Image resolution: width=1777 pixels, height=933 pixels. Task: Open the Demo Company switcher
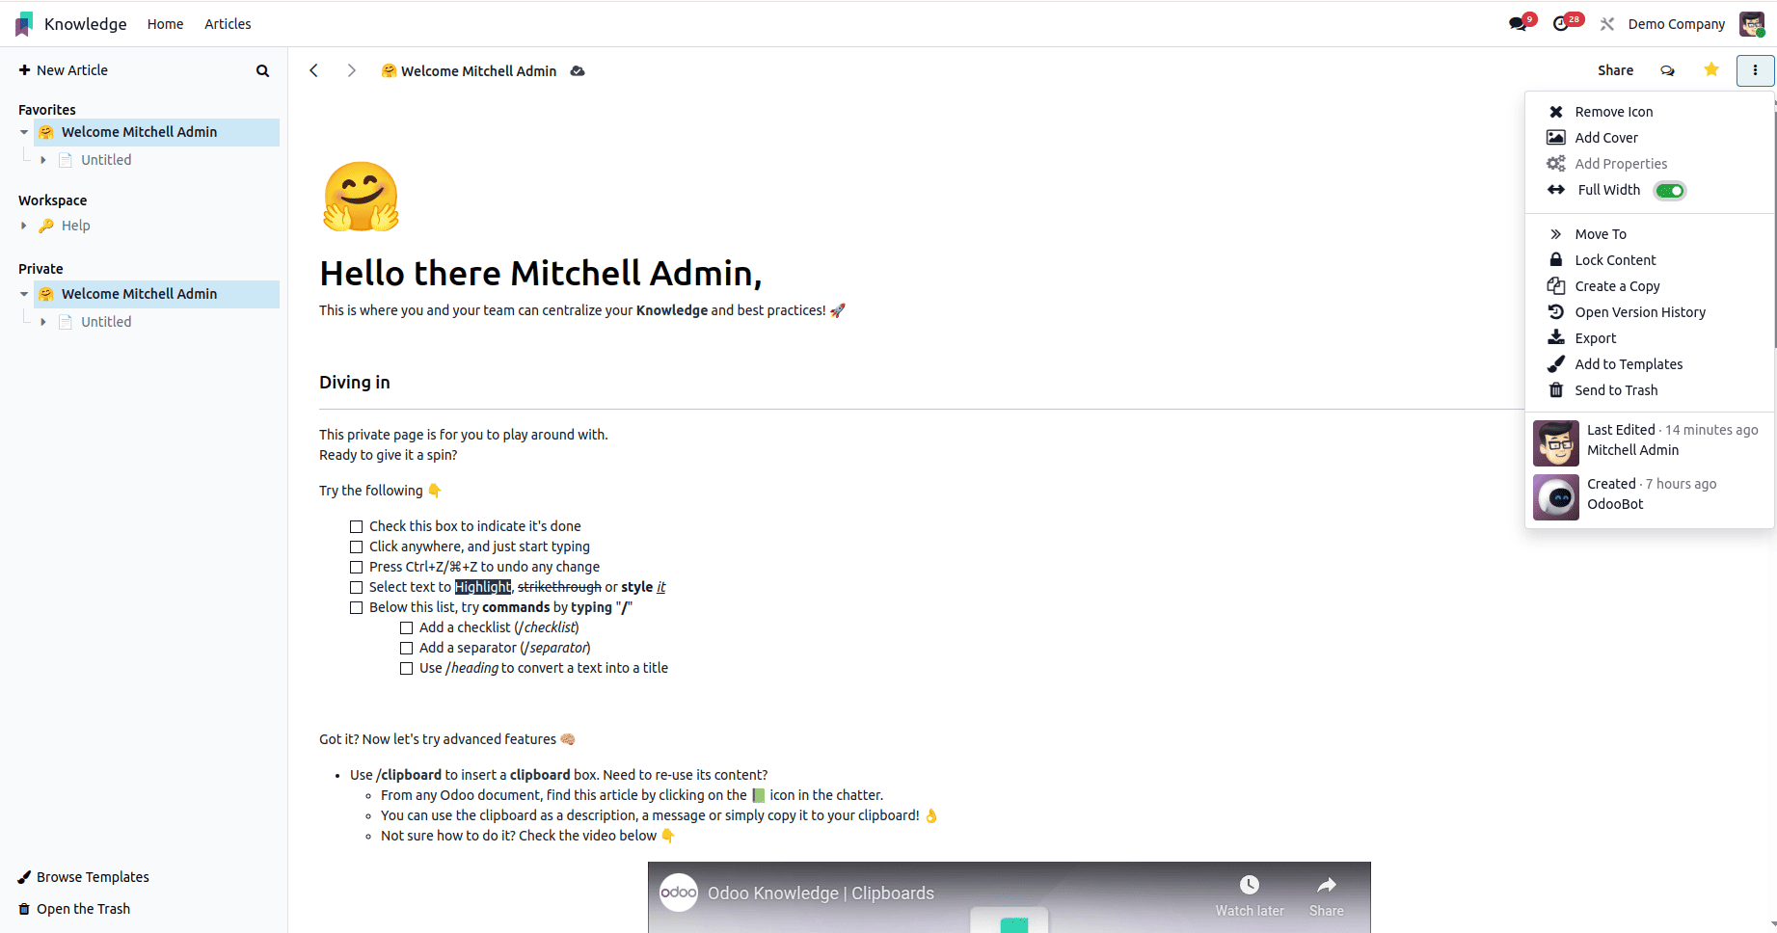click(x=1677, y=24)
